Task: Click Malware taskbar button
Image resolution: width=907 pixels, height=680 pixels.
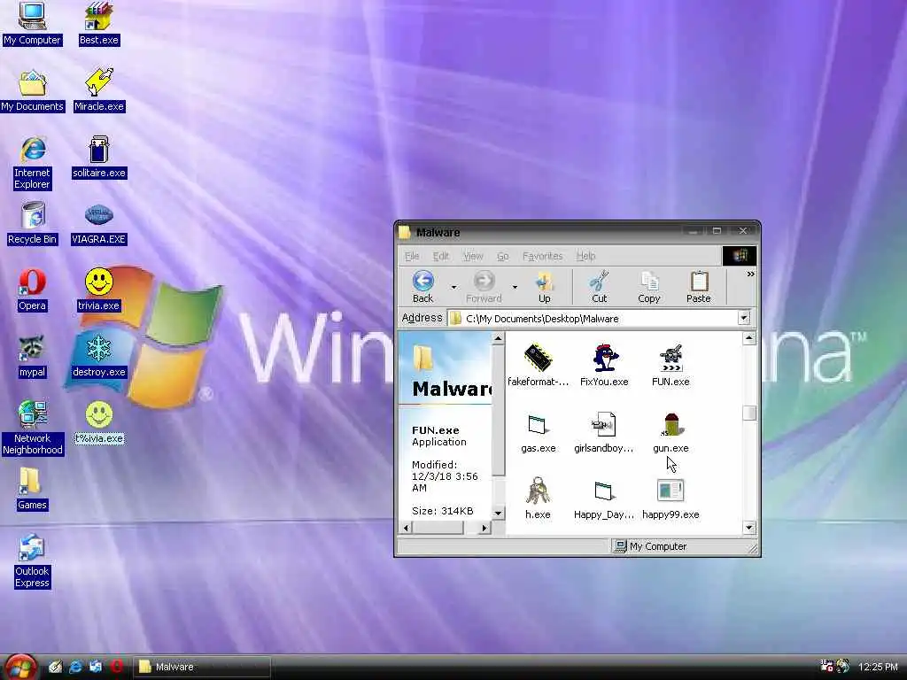Action: pos(202,667)
